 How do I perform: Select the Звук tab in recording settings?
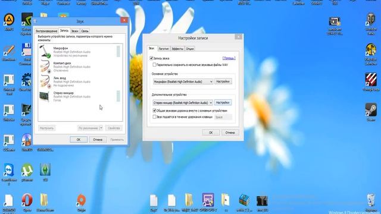point(151,48)
